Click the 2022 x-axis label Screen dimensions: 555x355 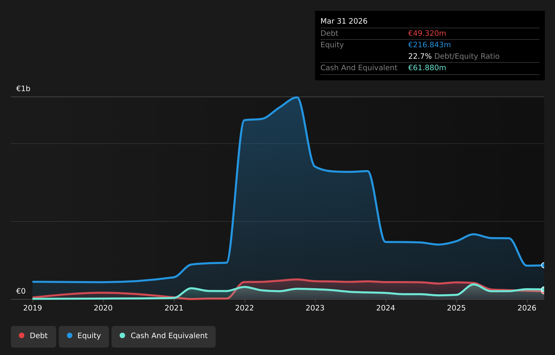[244, 308]
